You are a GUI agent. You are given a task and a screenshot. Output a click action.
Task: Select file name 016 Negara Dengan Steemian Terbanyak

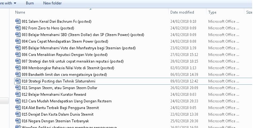coord(55,121)
